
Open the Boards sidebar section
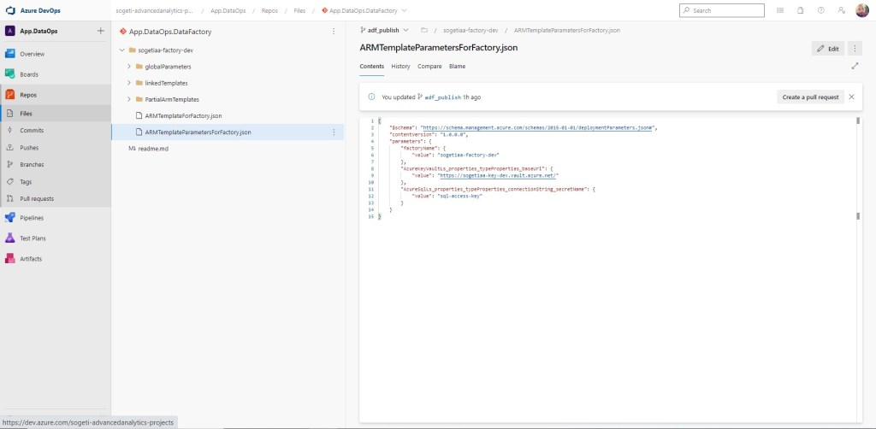coord(29,74)
